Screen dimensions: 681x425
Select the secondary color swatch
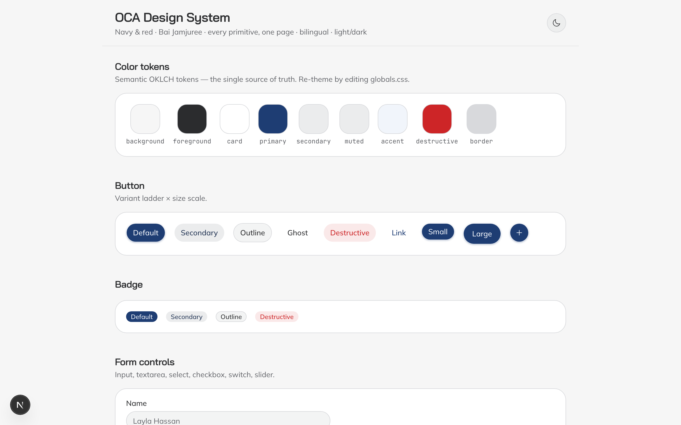pos(313,119)
